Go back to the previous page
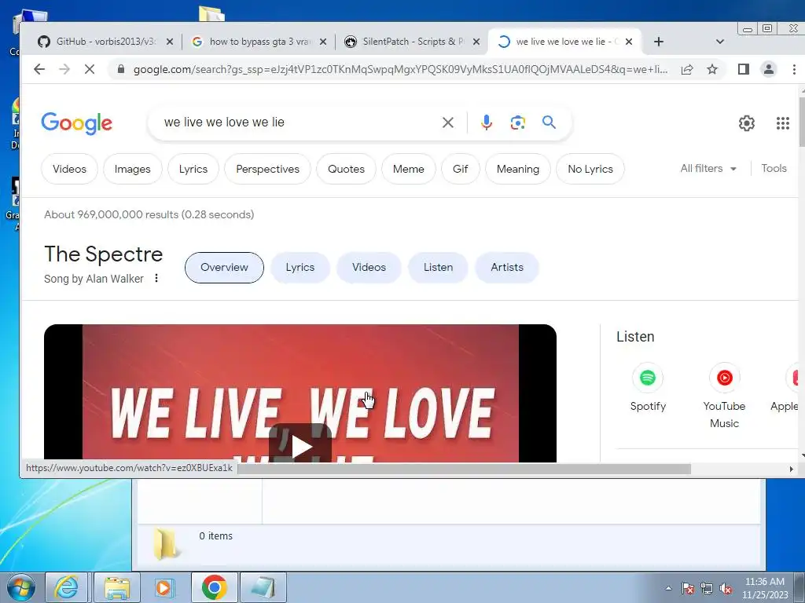The height and width of the screenshot is (603, 805). click(x=39, y=69)
